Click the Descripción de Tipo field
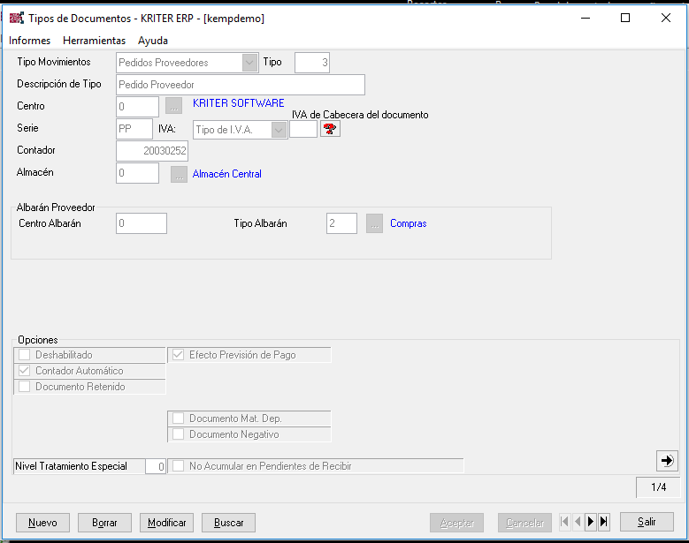689x543 pixels. 241,85
